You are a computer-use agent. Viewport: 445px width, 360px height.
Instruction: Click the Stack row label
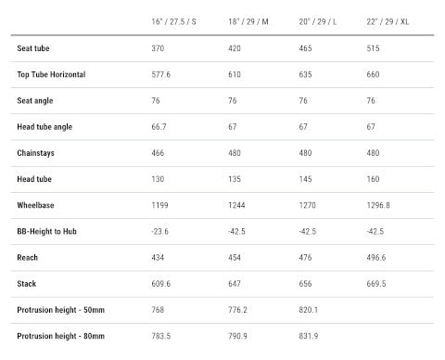[27, 284]
